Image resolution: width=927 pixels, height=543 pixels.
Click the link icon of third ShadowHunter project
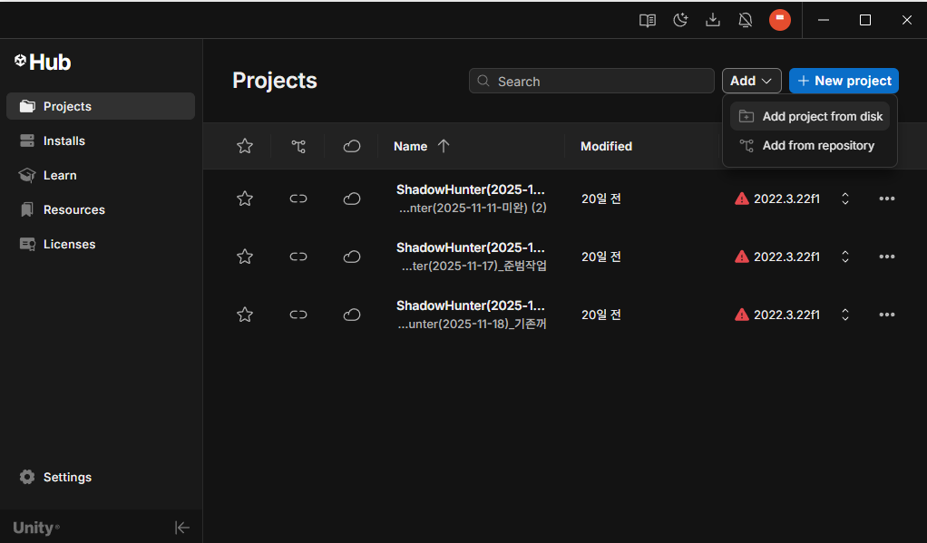tap(298, 315)
